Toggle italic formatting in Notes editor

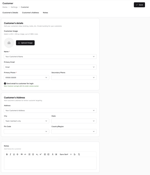[10, 154]
